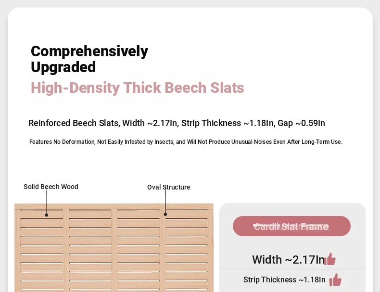This screenshot has width=380, height=292.
Task: Click the Oval Structure pointer line
Action: 165,202
